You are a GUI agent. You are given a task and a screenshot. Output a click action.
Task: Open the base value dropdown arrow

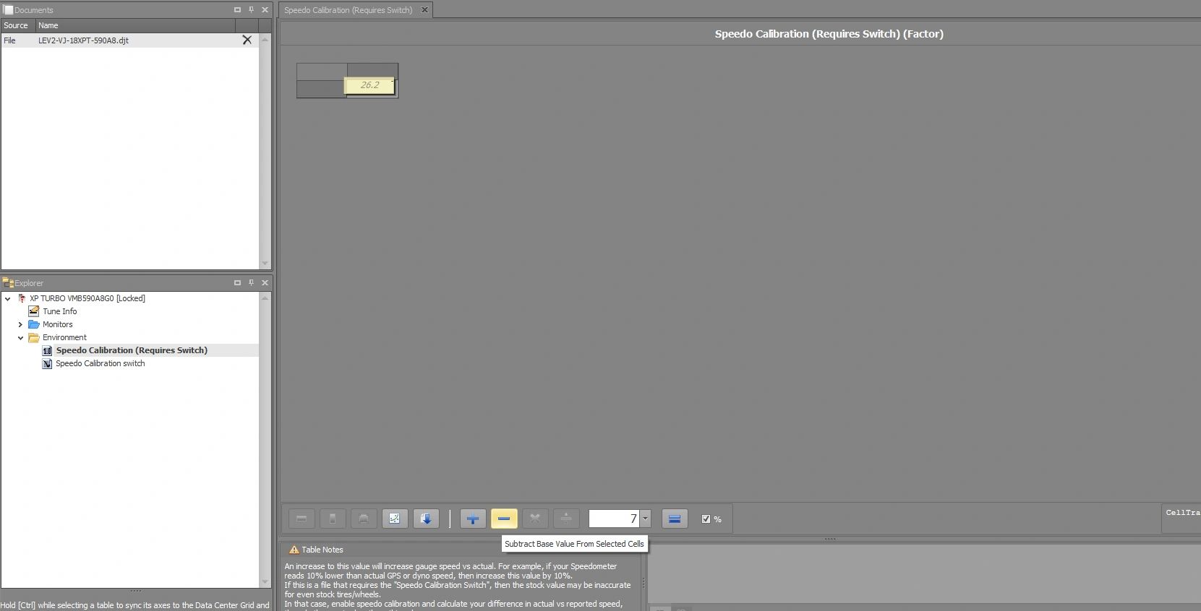[x=646, y=519]
